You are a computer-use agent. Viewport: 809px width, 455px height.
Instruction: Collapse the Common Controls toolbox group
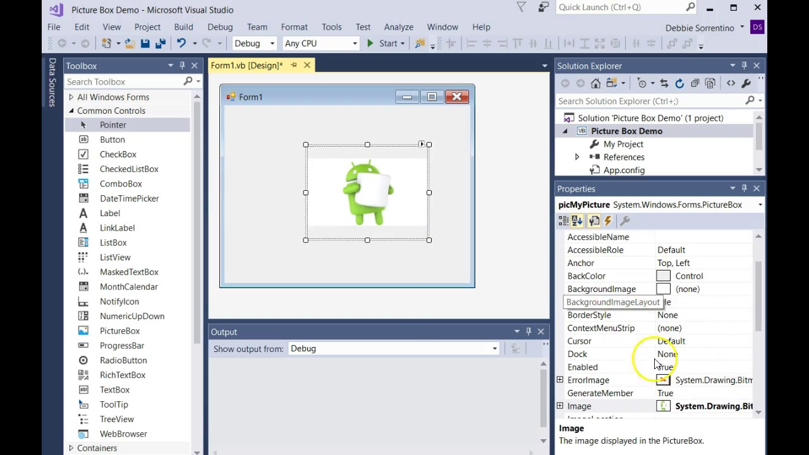pos(71,111)
